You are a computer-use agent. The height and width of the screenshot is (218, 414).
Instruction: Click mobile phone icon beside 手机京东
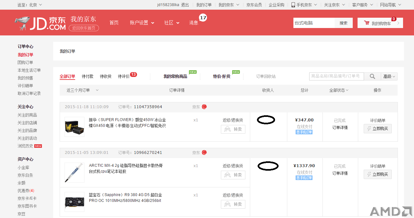point(293,5)
